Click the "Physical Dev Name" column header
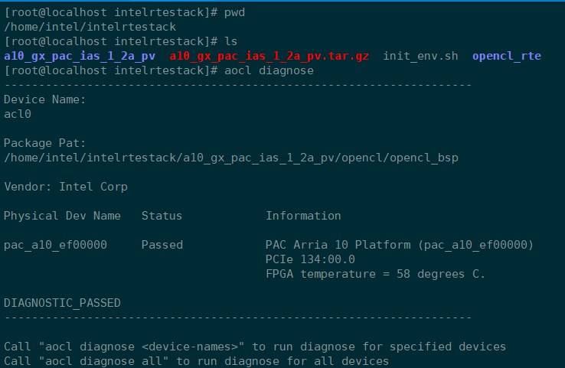Image resolution: width=565 pixels, height=368 pixels. [62, 216]
